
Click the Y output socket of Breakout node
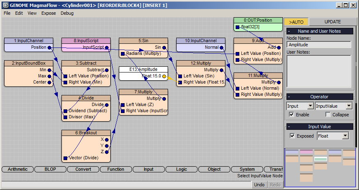[x=107, y=146]
